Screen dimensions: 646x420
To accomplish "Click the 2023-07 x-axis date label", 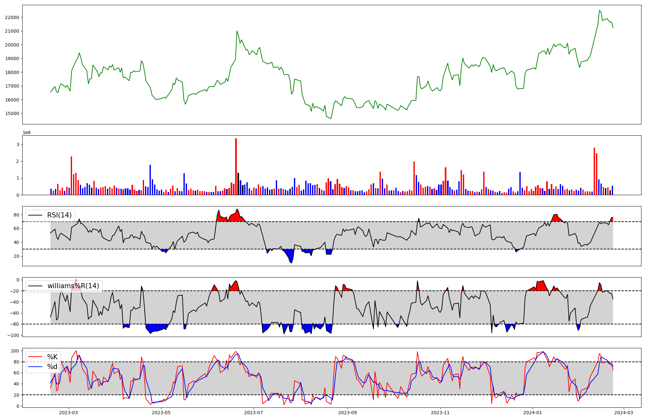I will tap(254, 413).
